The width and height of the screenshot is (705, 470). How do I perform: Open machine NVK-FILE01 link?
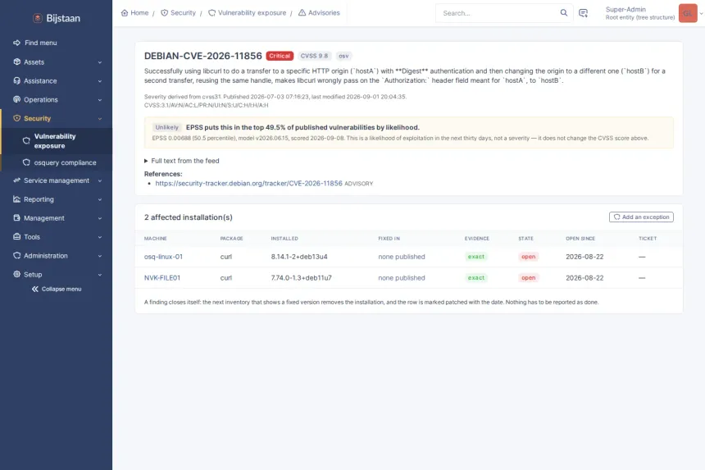[x=162, y=278]
